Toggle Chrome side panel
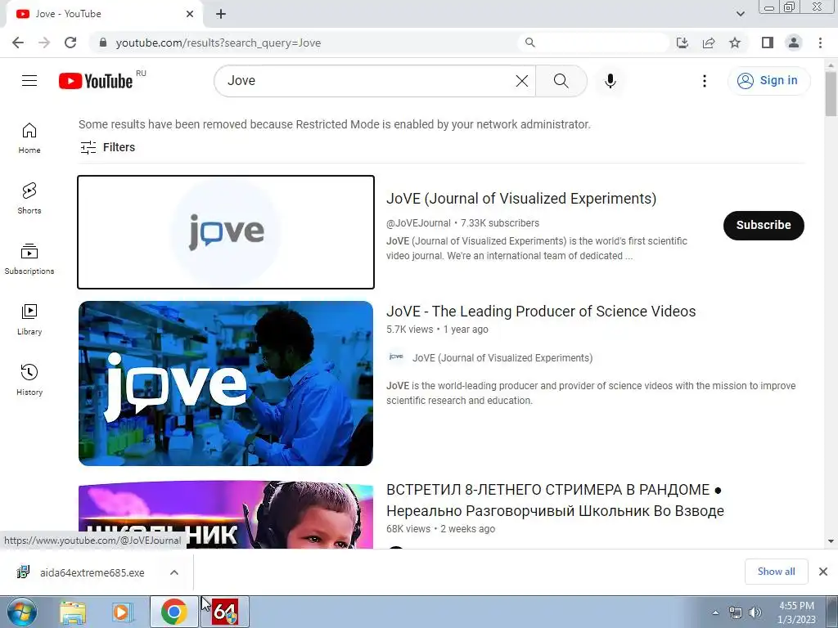 point(768,43)
